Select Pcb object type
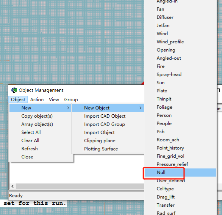The height and width of the screenshot is (215, 222). [180, 132]
